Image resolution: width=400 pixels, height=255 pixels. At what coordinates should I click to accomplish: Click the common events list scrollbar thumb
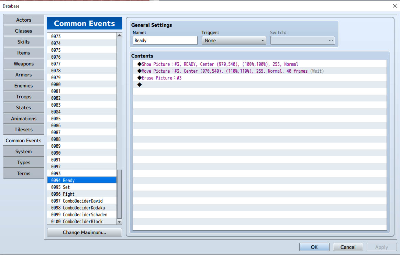(119, 194)
